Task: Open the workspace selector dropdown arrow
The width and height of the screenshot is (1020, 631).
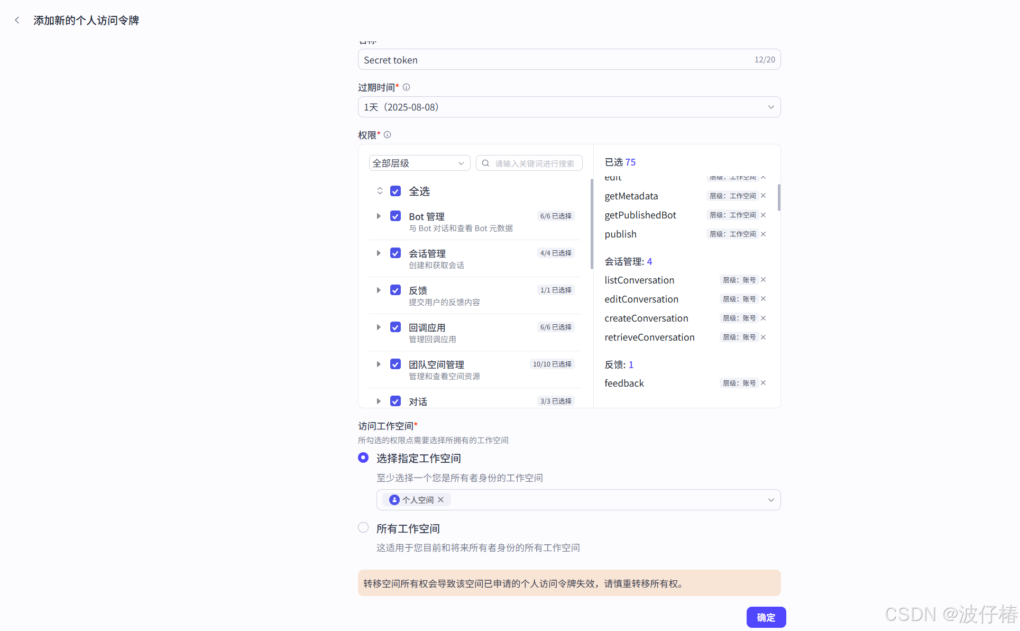Action: click(x=771, y=499)
